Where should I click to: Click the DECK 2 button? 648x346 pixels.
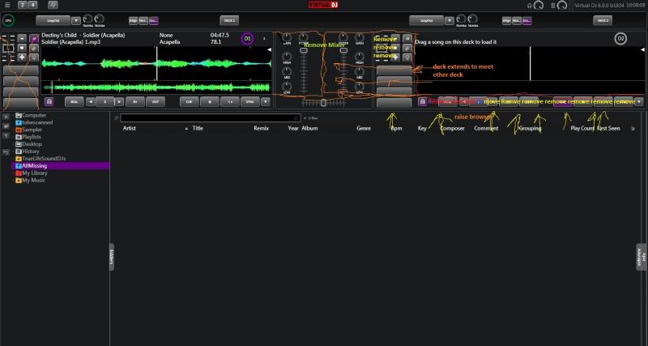603,20
